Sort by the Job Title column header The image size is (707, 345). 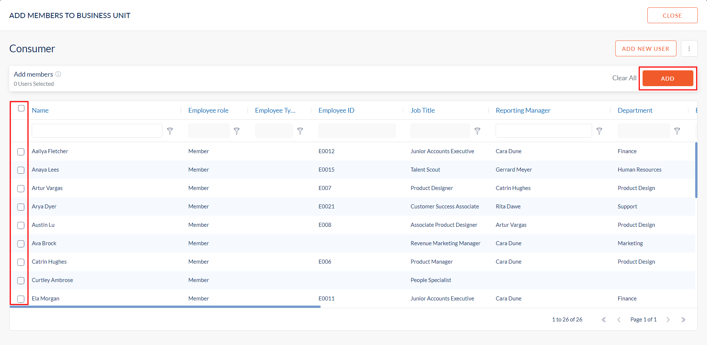coord(423,110)
